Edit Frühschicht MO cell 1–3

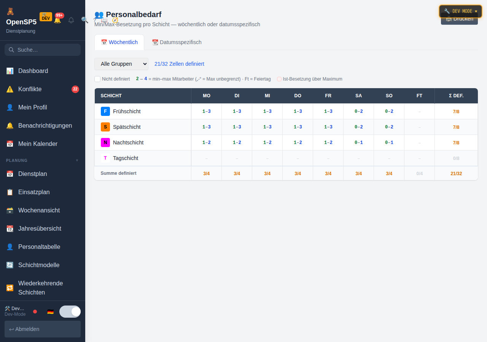click(x=207, y=111)
